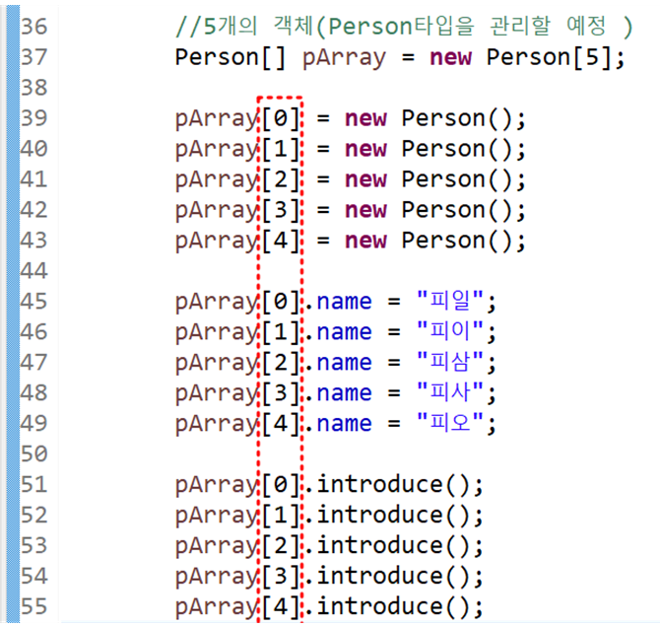The width and height of the screenshot is (660, 627).
Task: Click the string "피사" on line 48
Action: tap(449, 392)
